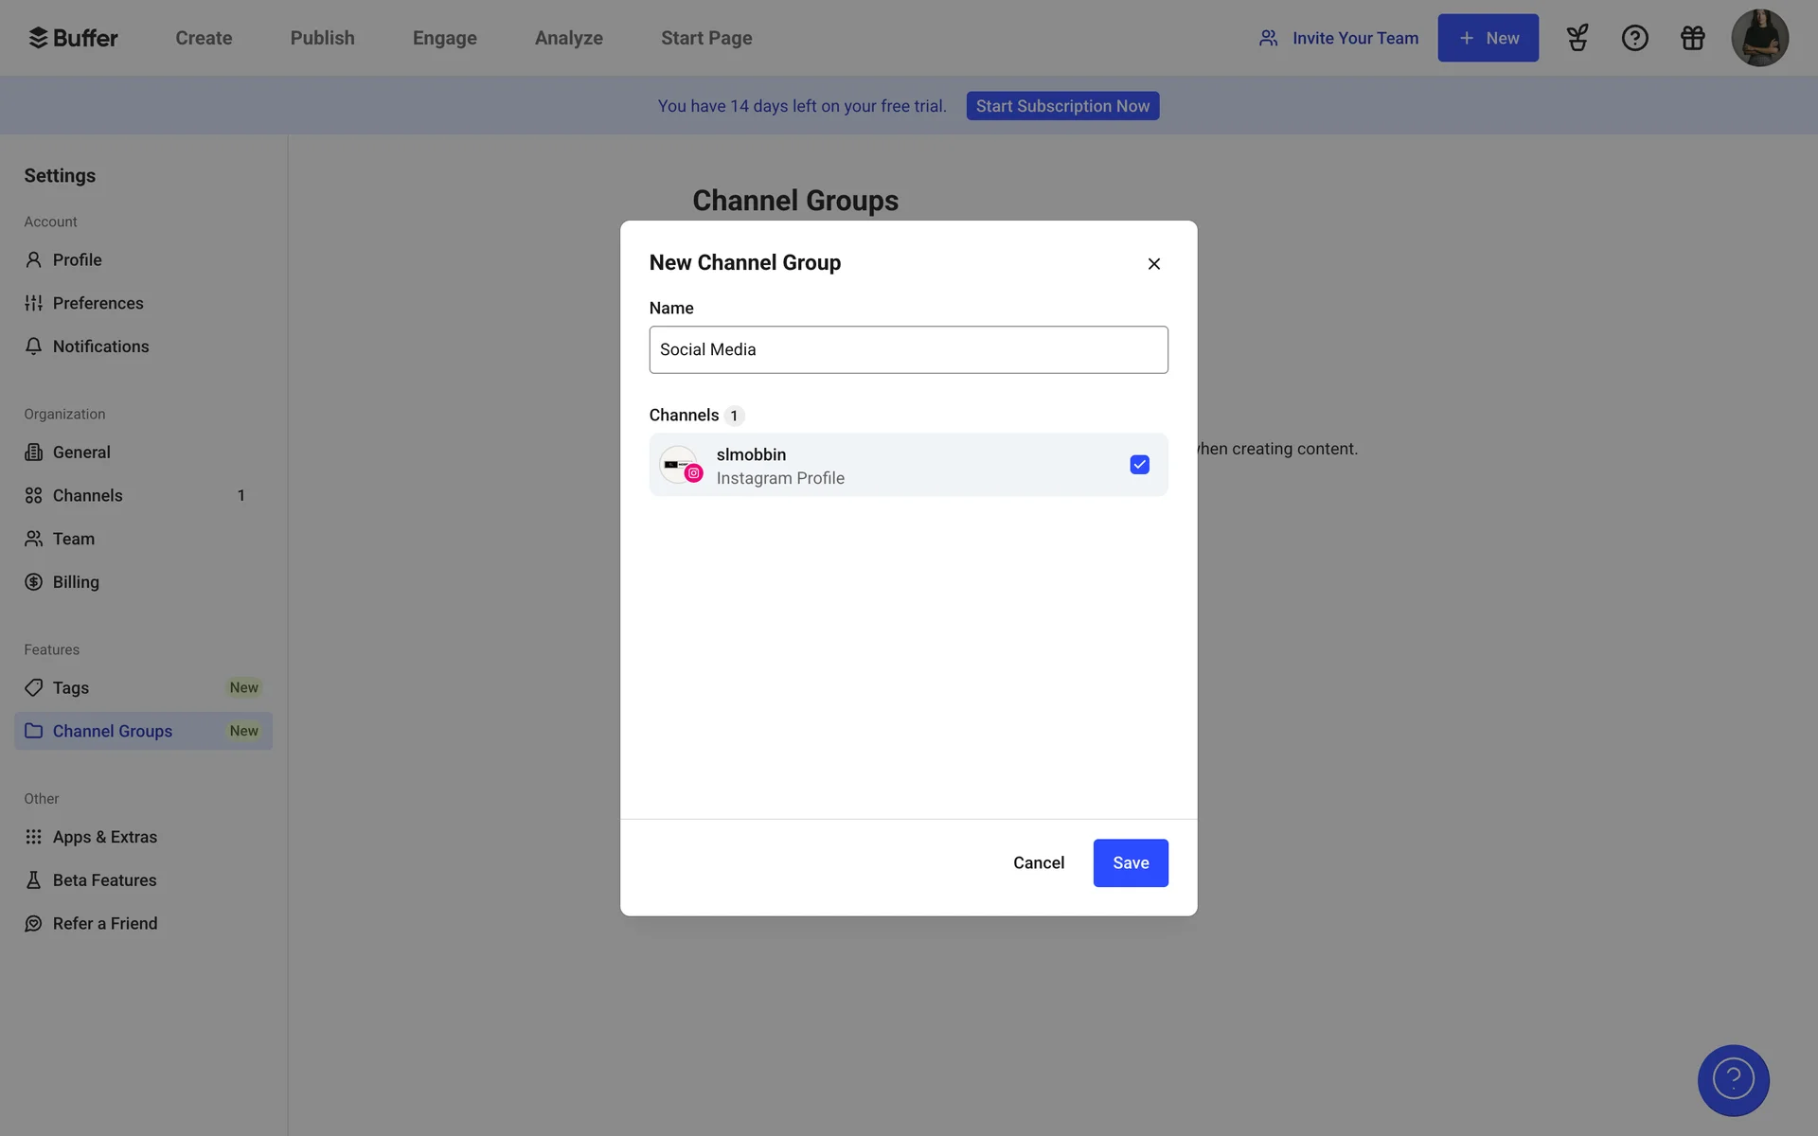Click the help question mark icon in header

(x=1634, y=38)
